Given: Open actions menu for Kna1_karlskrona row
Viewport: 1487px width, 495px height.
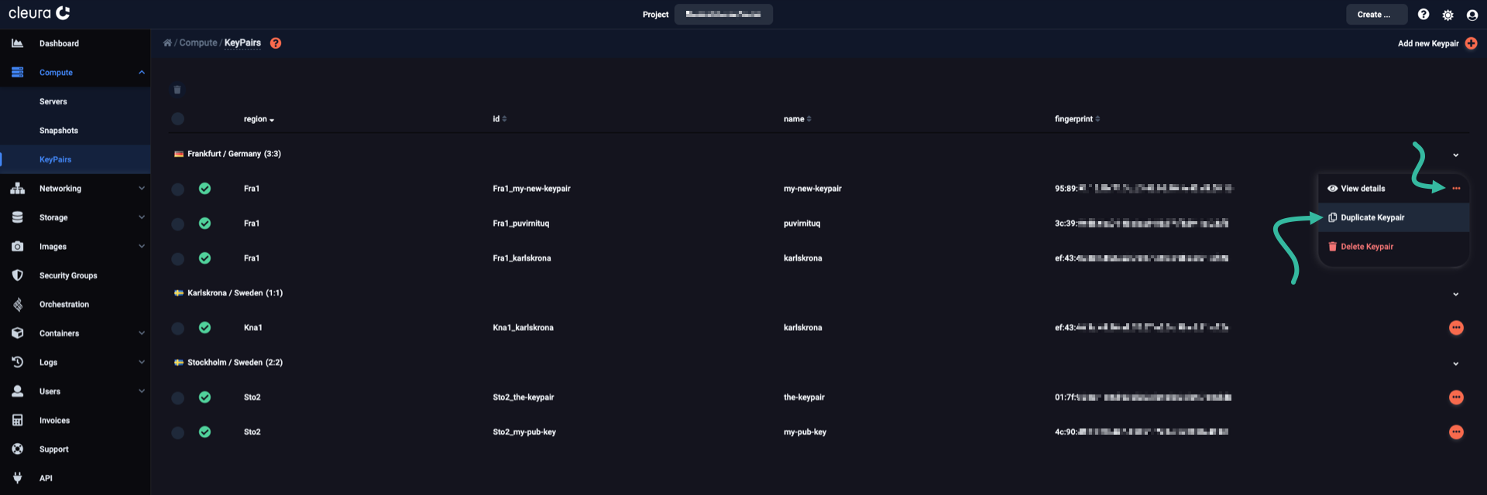Looking at the screenshot, I should click(x=1456, y=328).
